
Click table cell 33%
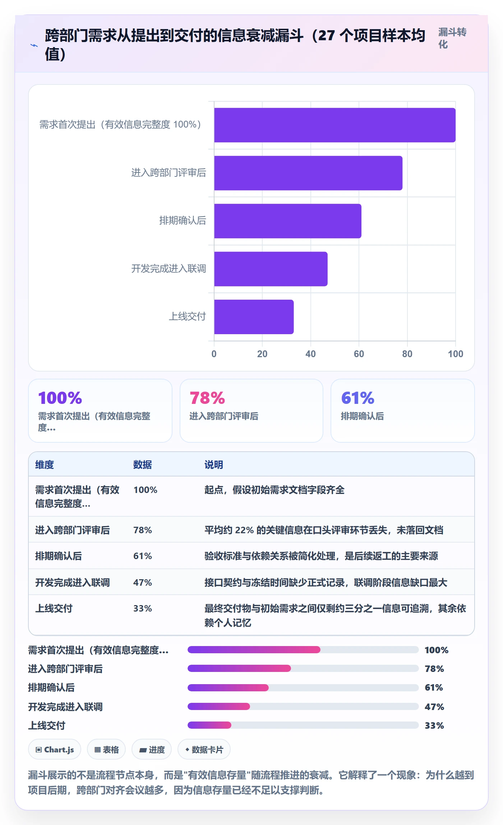tap(143, 608)
